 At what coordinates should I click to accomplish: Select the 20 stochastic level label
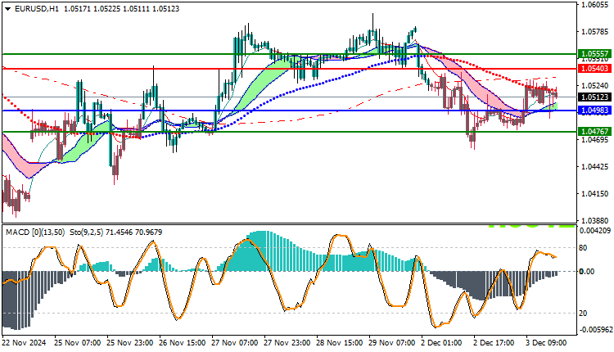point(583,314)
